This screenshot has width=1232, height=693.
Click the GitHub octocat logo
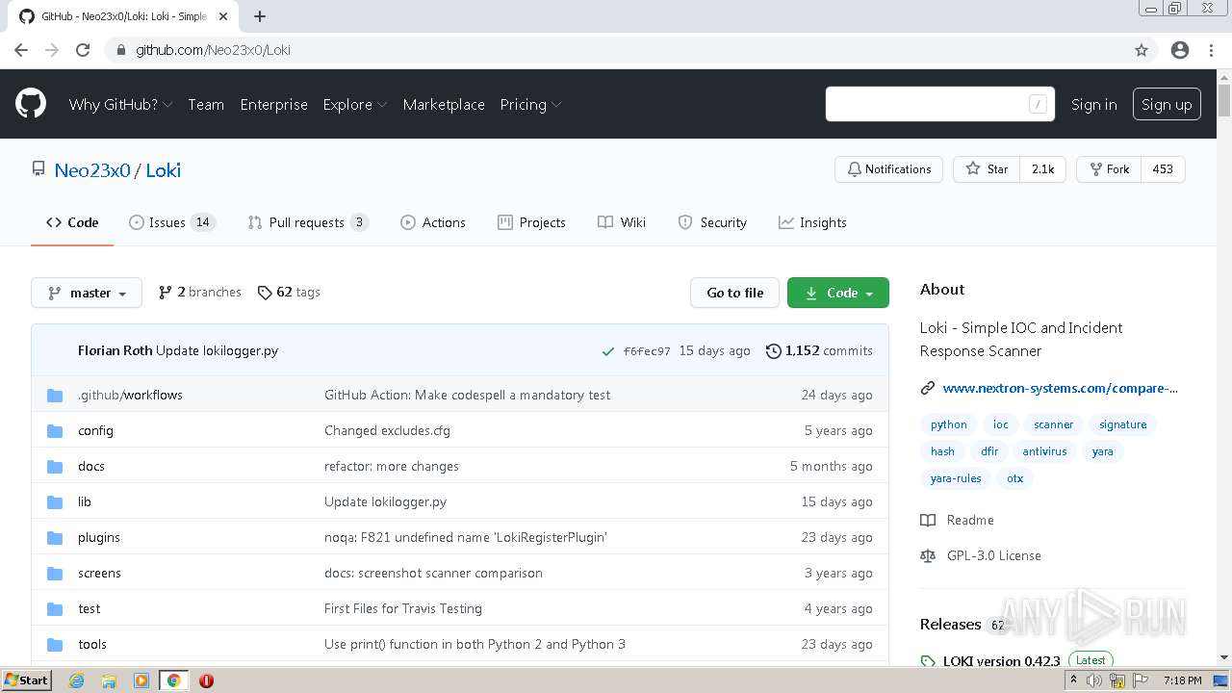tap(31, 104)
